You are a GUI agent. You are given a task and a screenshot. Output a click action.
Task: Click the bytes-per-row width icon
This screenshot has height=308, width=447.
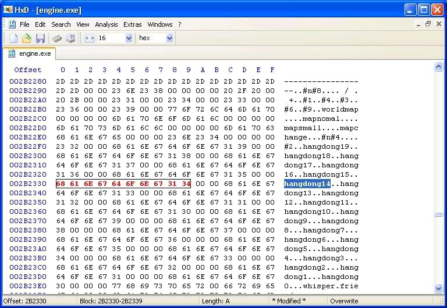coord(89,38)
